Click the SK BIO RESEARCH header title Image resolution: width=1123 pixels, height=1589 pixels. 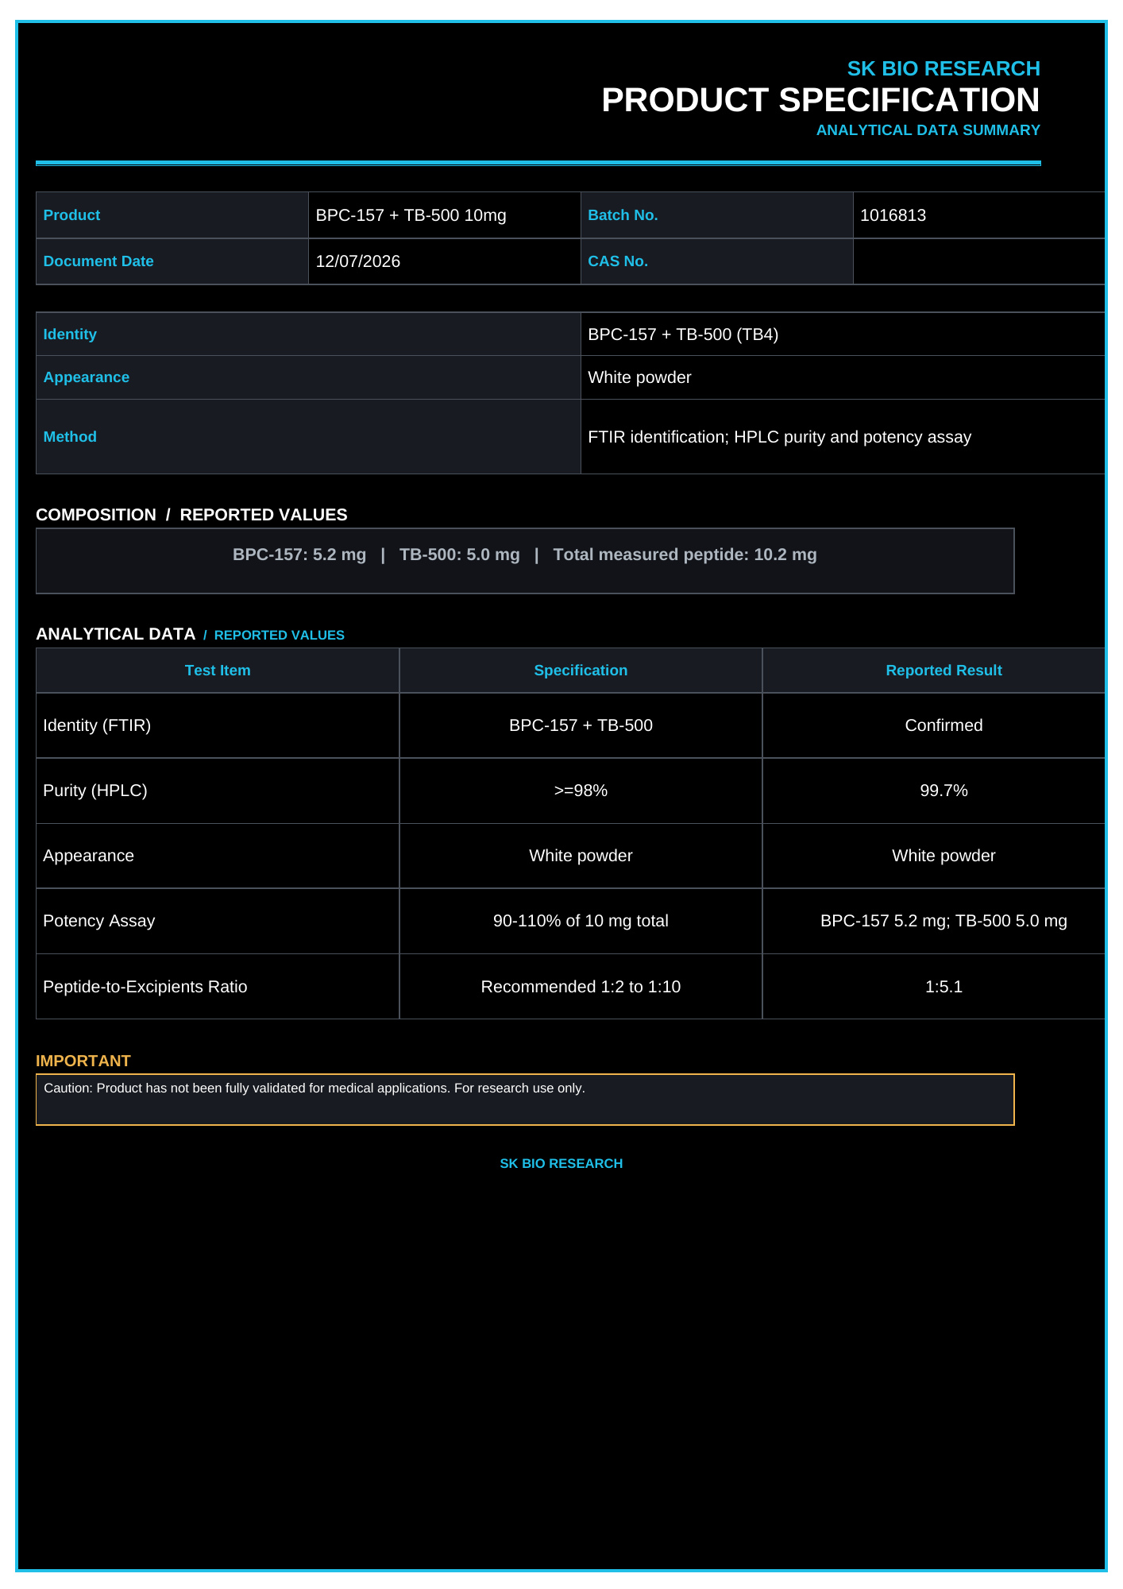pyautogui.click(x=943, y=69)
